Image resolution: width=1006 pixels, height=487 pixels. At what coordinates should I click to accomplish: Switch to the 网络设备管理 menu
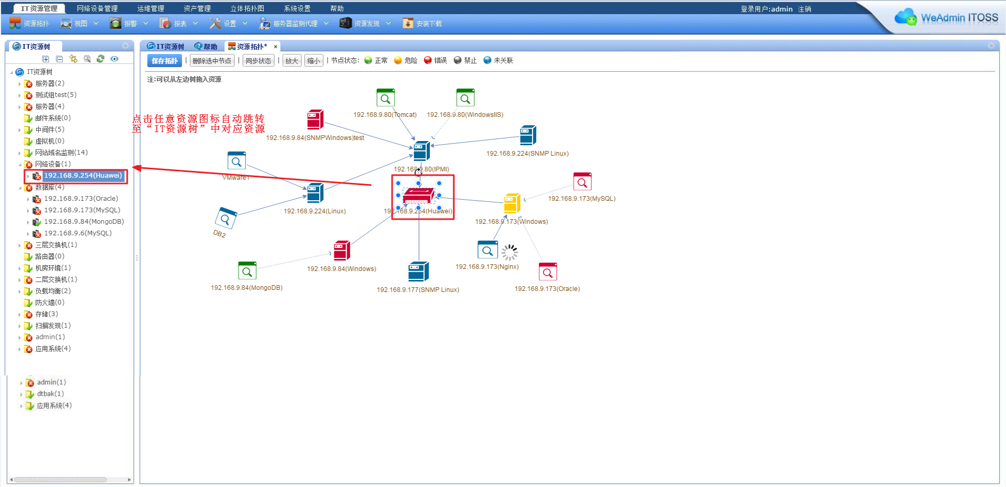pyautogui.click(x=97, y=8)
